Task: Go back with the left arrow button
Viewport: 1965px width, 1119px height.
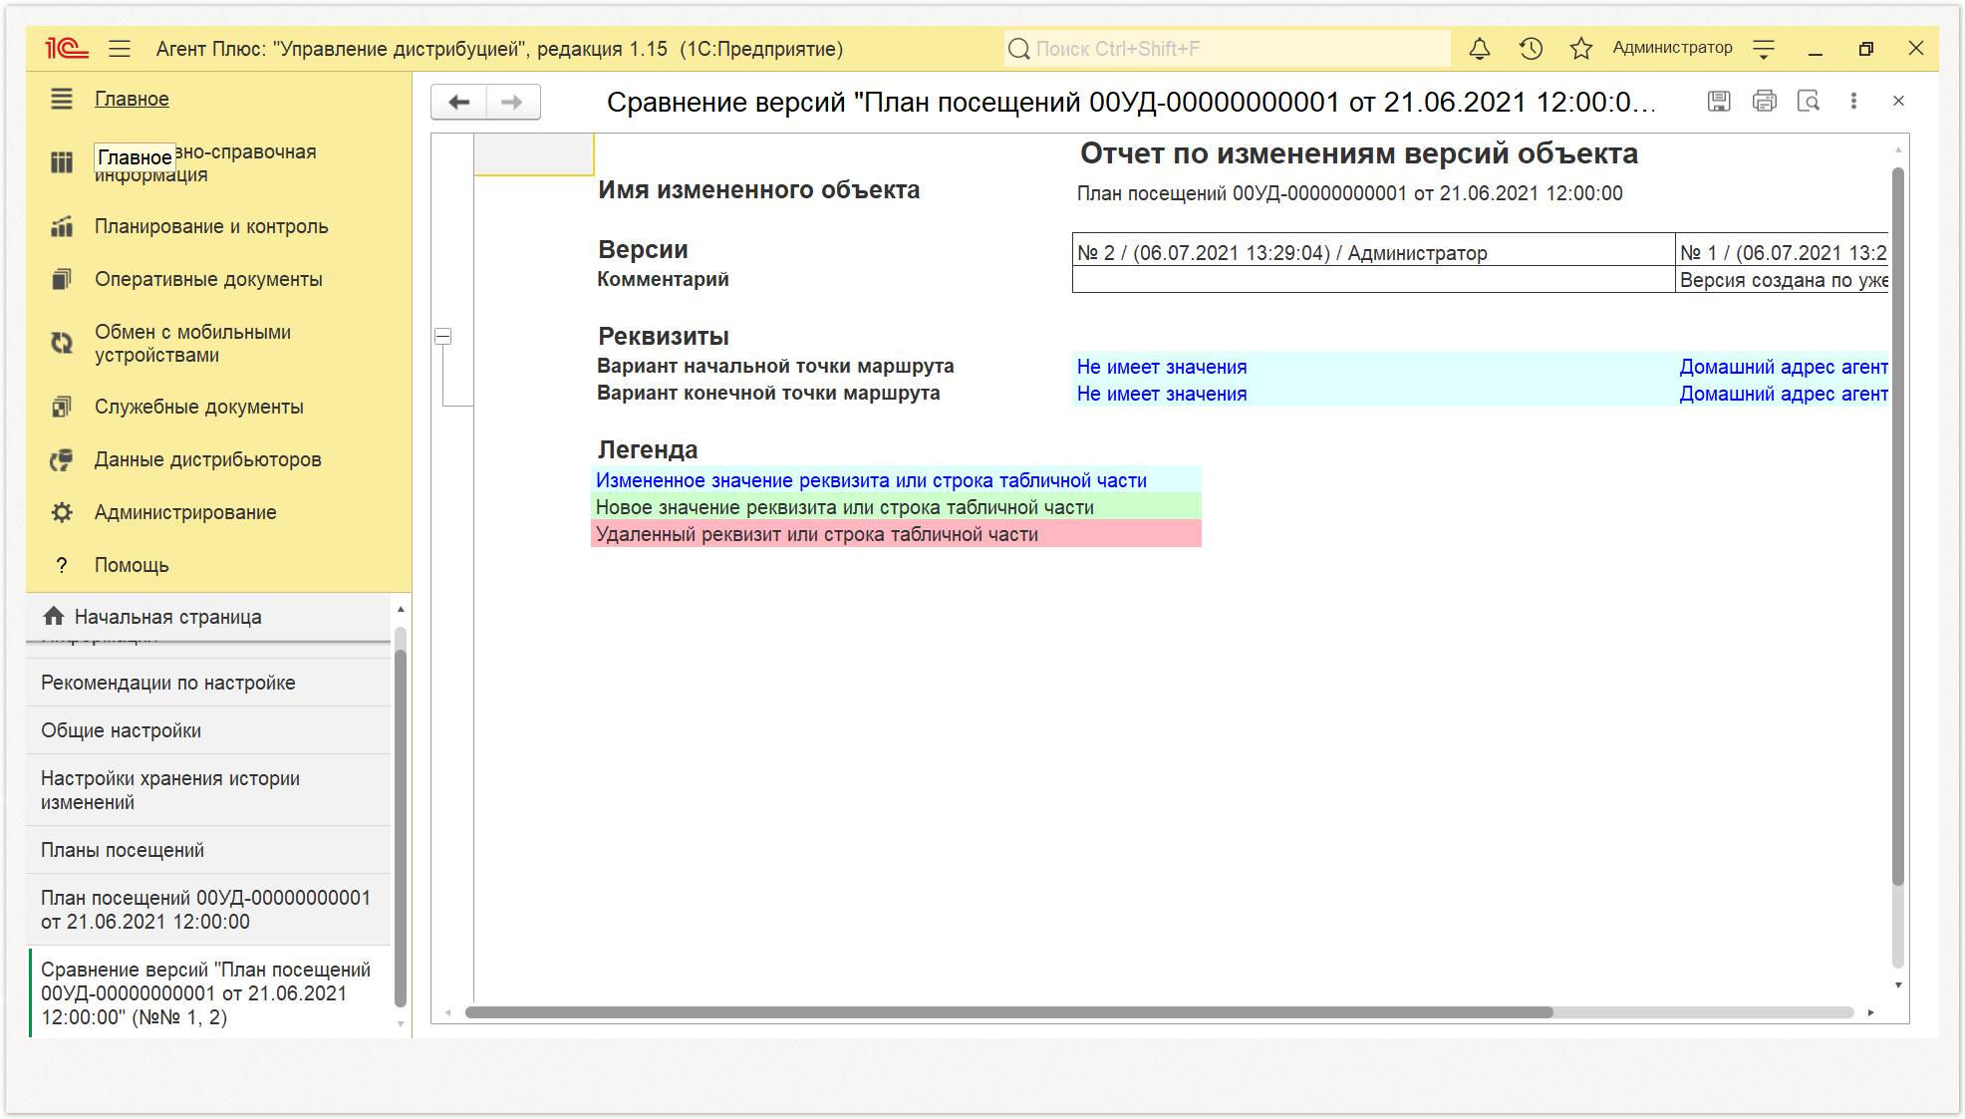Action: 458,102
